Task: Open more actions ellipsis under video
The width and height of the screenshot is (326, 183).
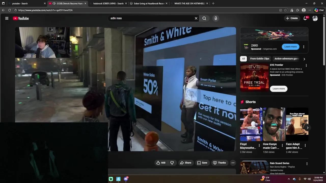Action: click(x=233, y=163)
